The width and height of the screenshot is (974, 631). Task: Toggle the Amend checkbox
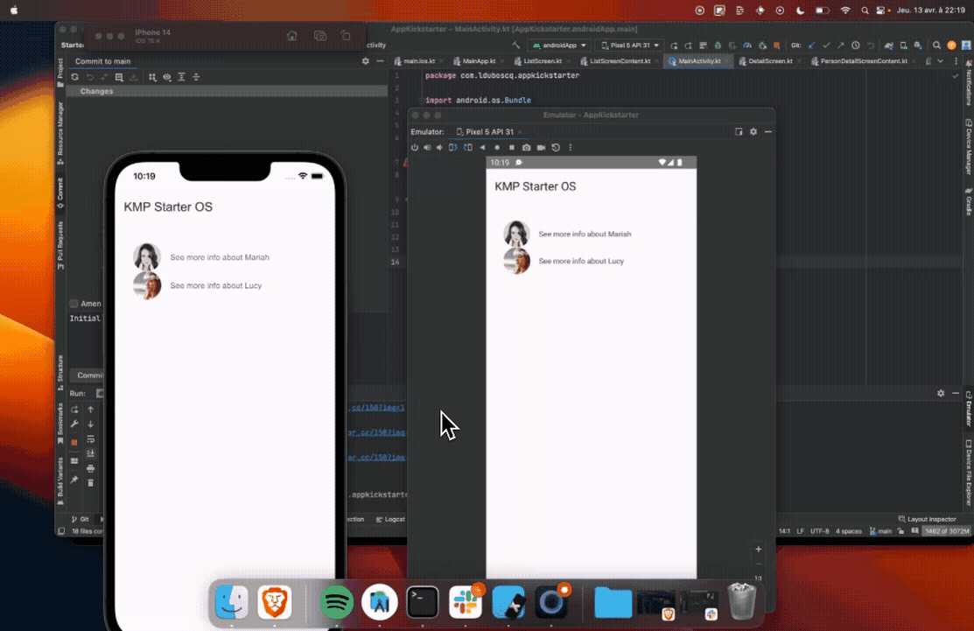click(x=74, y=304)
